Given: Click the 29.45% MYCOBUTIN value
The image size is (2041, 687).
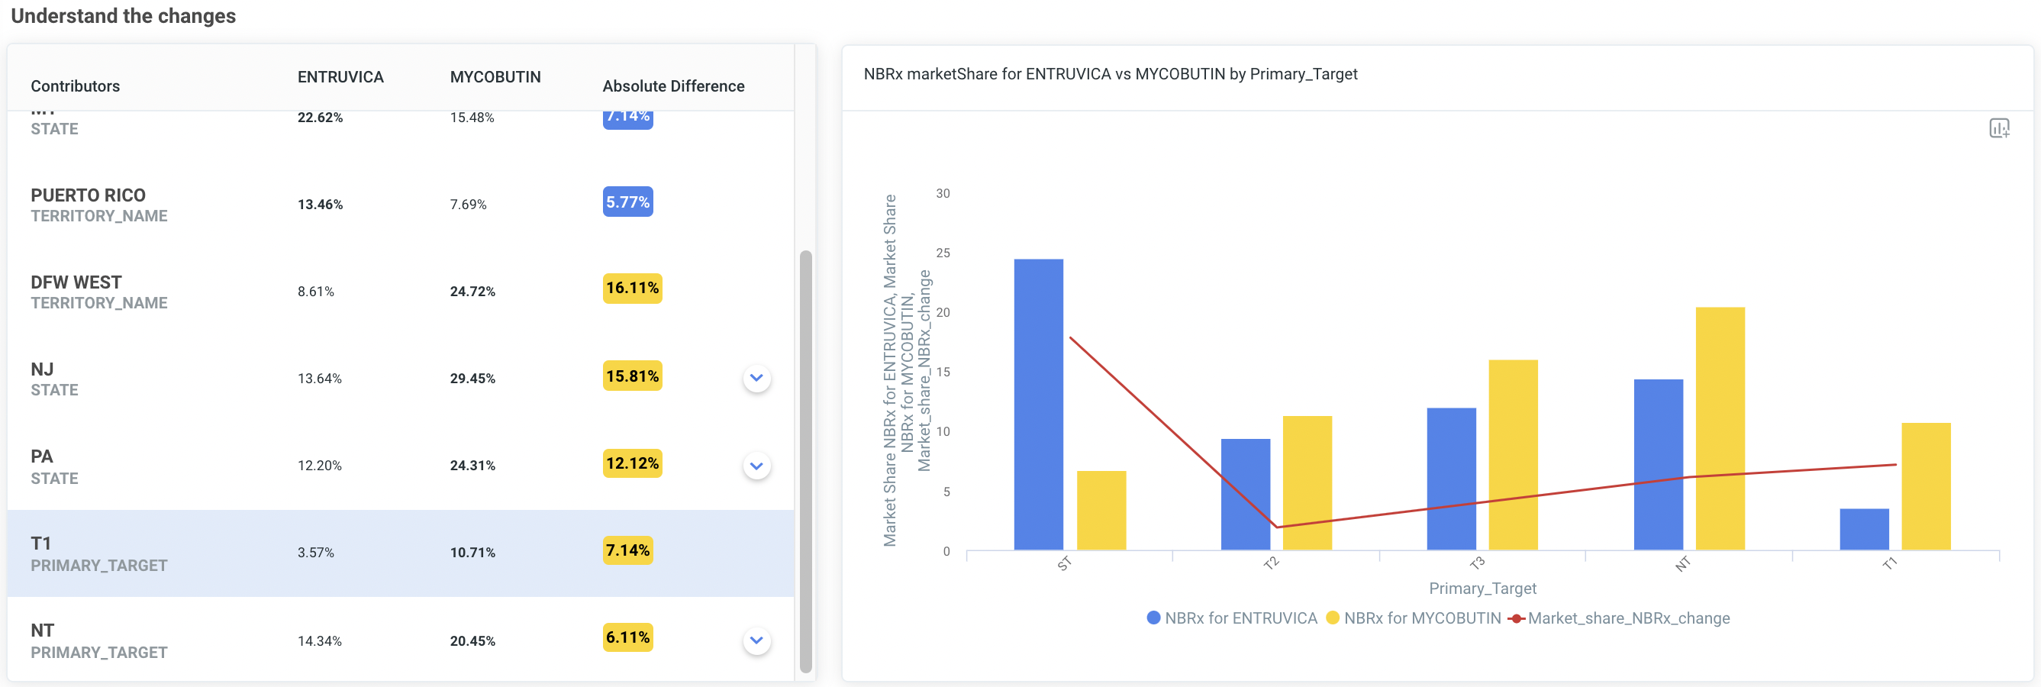Looking at the screenshot, I should (x=472, y=379).
